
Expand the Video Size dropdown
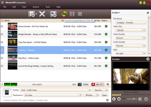tap(144, 30)
